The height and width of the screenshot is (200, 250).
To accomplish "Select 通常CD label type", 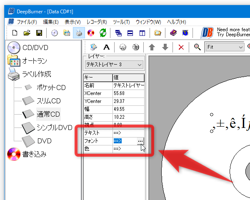I will point(48,114).
